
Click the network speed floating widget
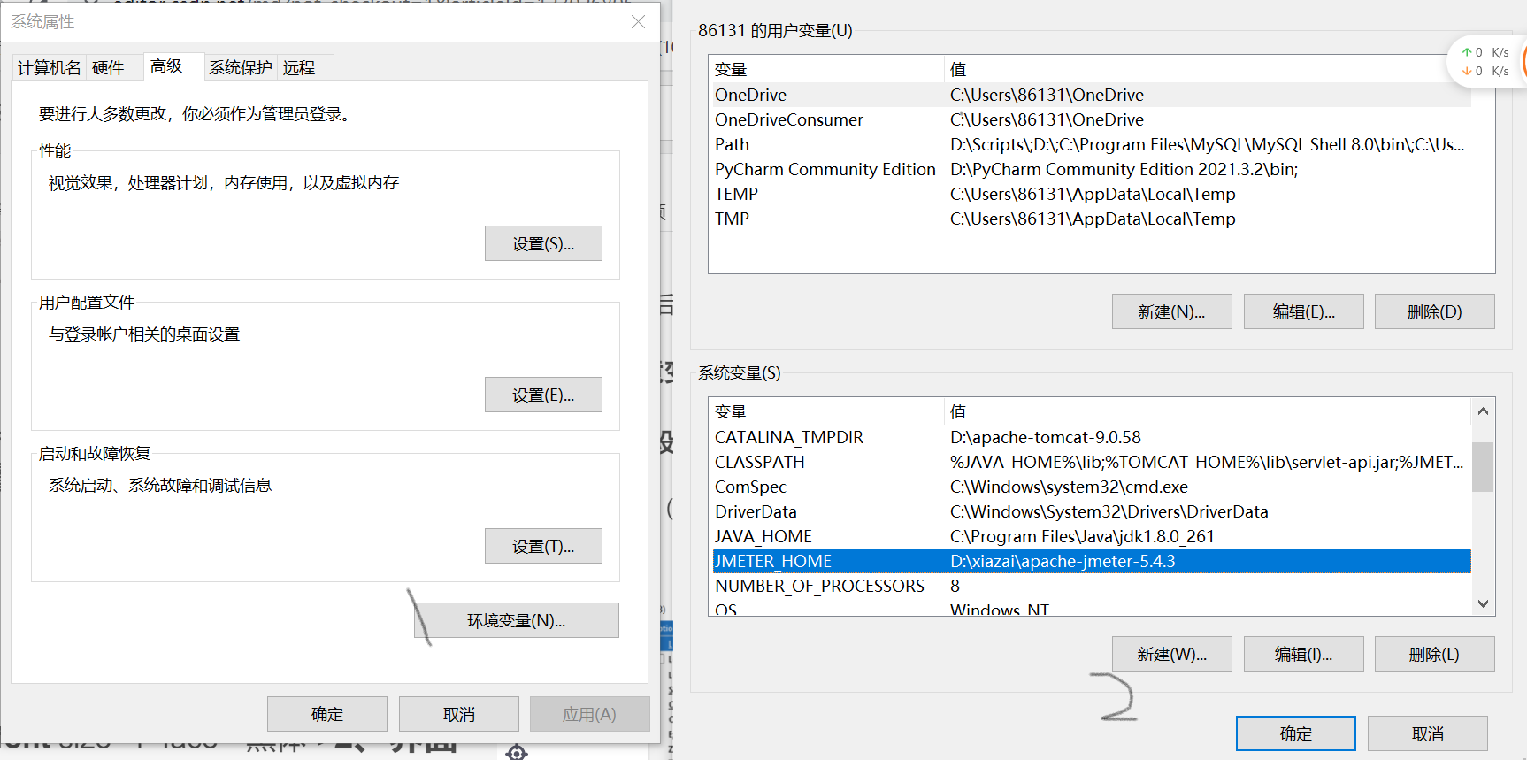(x=1486, y=61)
